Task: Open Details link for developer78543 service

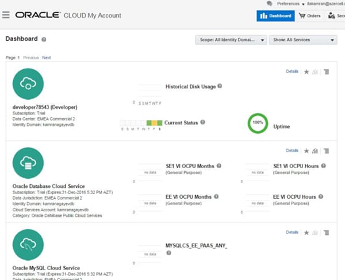Action: (x=292, y=71)
